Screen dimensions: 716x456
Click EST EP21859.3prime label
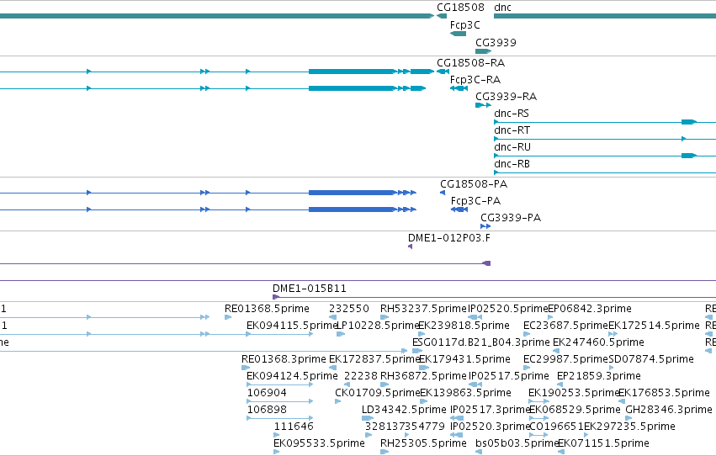tap(599, 377)
